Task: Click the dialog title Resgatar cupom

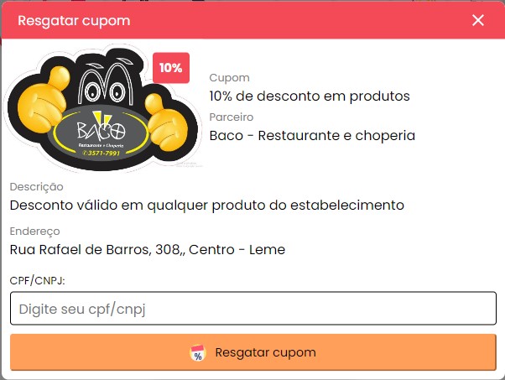Action: [x=74, y=21]
